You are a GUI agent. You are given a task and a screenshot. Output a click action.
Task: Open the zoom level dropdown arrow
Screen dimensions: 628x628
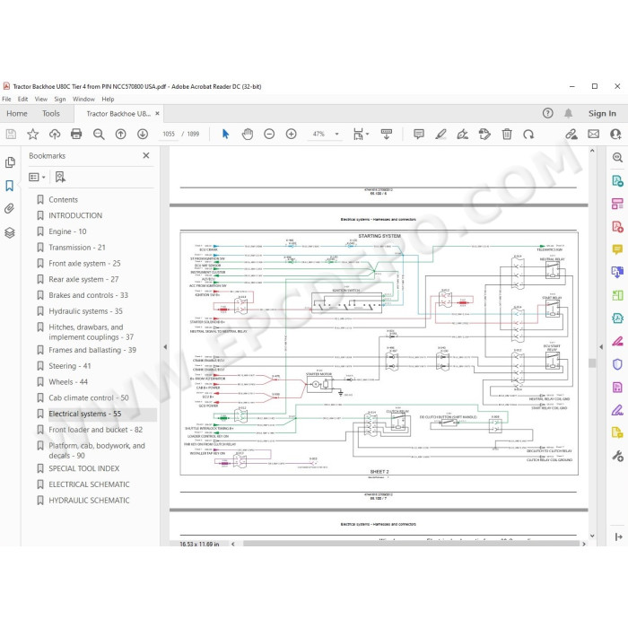tap(336, 135)
